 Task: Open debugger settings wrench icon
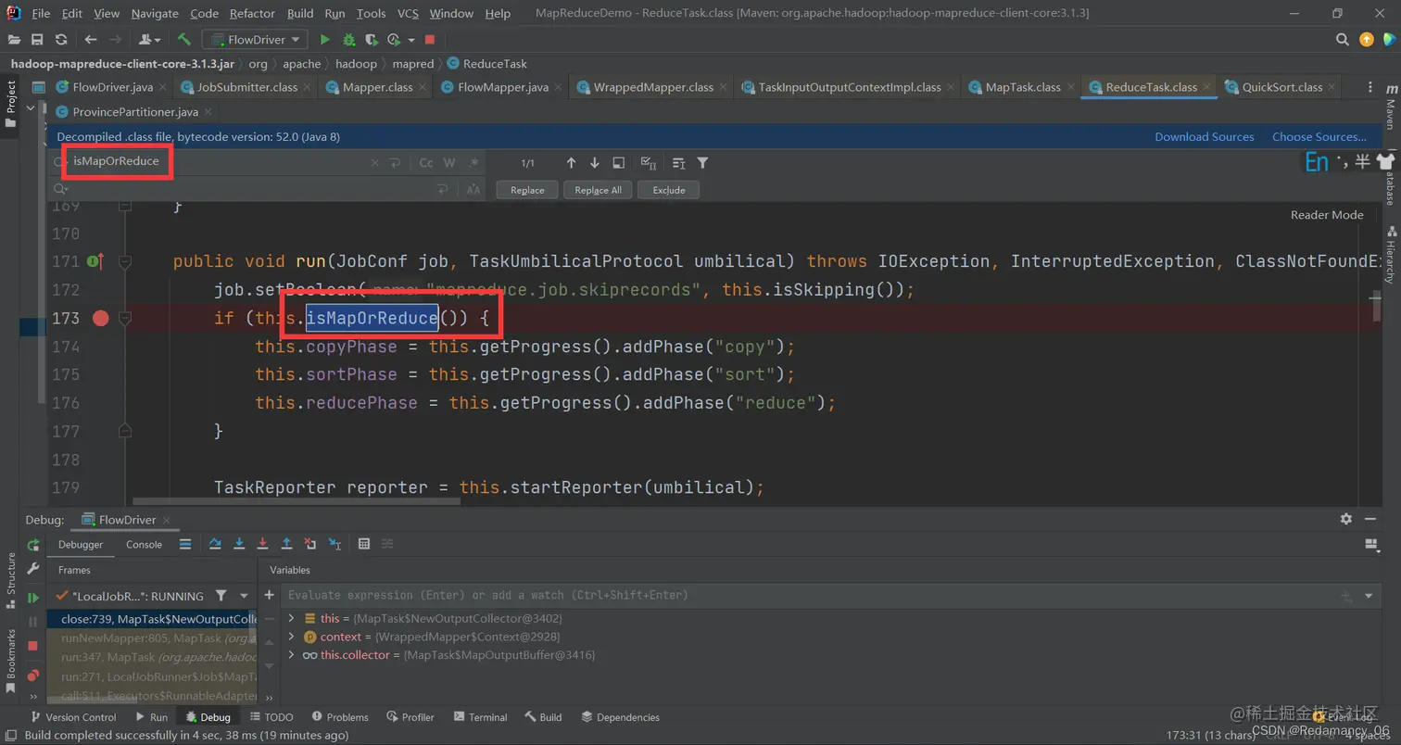[33, 569]
